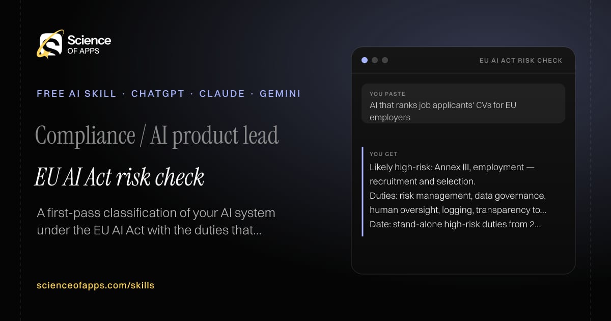
Task: Click the 'YOU GET' label
Action: [x=383, y=154]
